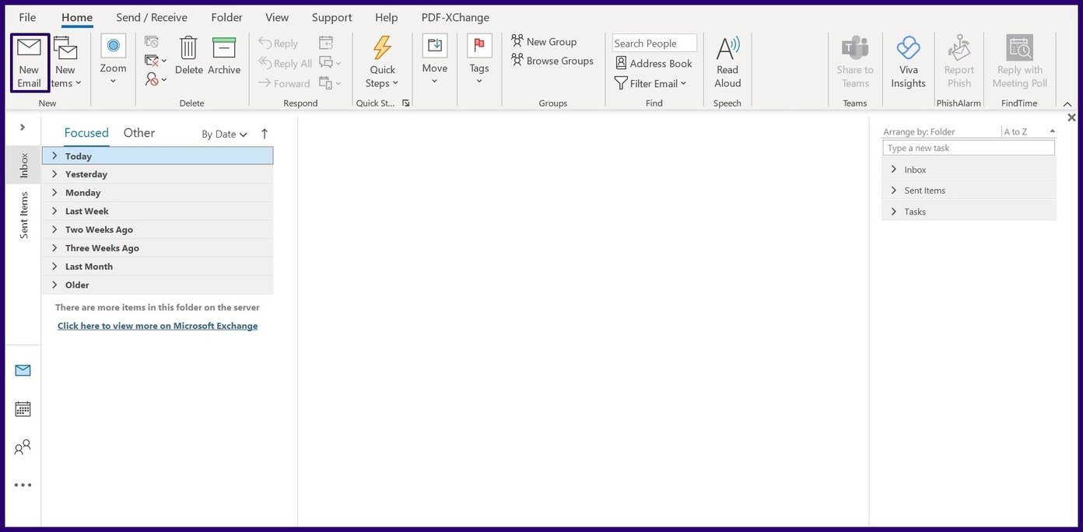Screen dimensions: 1083x532
Task: Open the Junk dropdown icon
Action: tap(156, 79)
